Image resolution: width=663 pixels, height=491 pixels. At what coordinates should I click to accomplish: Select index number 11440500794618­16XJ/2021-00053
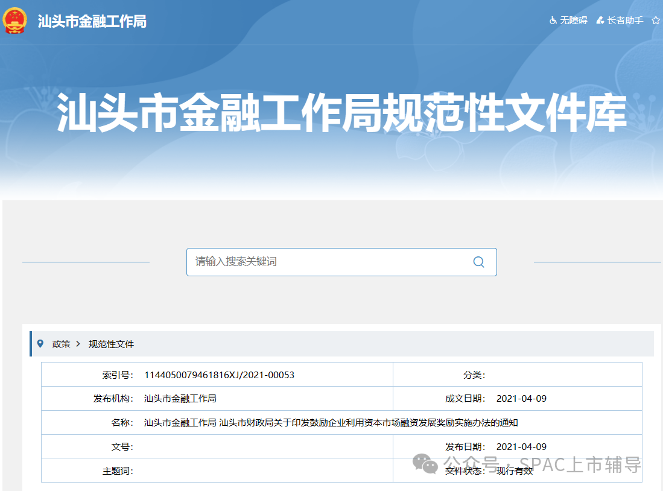(219, 375)
